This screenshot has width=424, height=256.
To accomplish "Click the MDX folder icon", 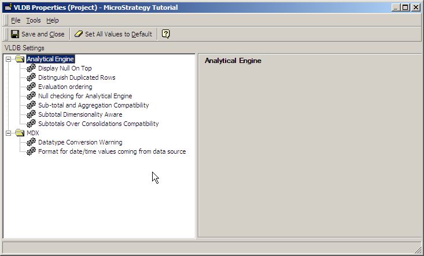I will (20, 133).
